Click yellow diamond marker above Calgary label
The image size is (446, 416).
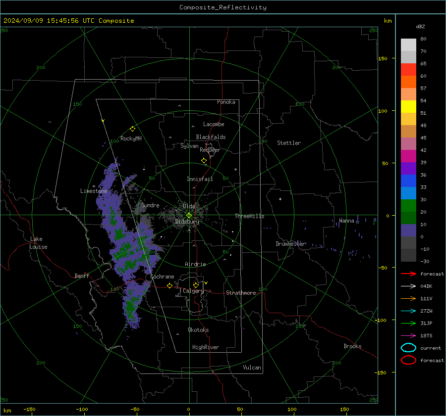pos(196,285)
